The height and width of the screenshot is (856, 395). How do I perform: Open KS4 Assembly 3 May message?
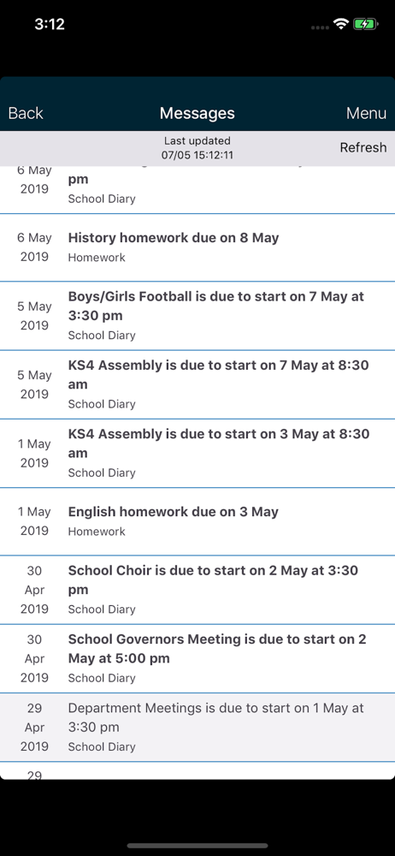[x=197, y=453]
